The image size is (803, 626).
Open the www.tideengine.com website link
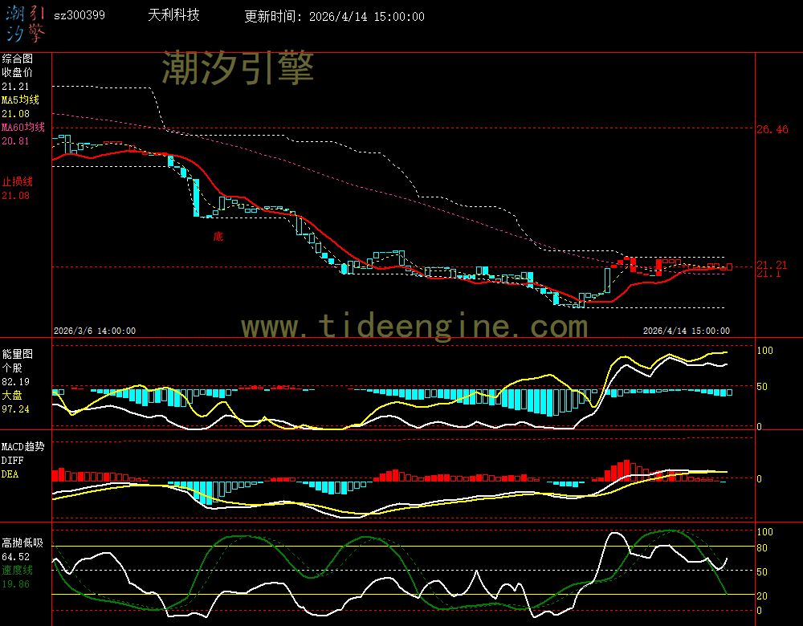[414, 327]
